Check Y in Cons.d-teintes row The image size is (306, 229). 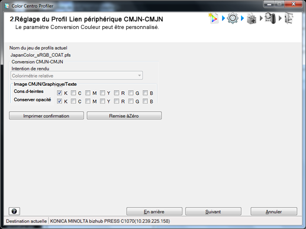(x=102, y=93)
